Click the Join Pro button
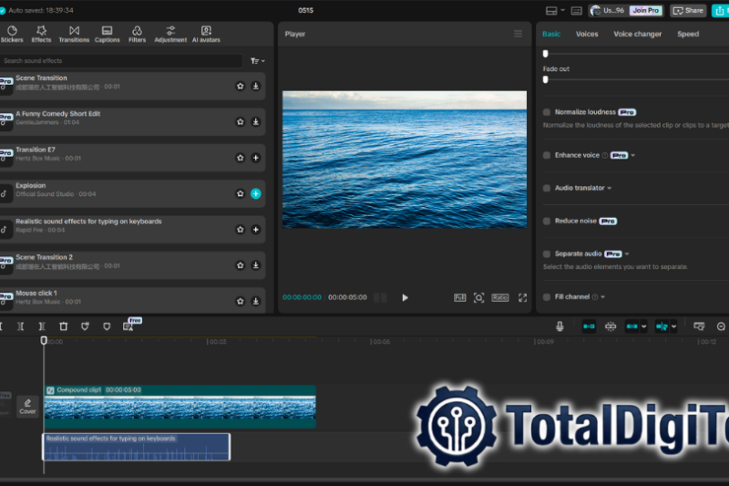 [x=645, y=10]
